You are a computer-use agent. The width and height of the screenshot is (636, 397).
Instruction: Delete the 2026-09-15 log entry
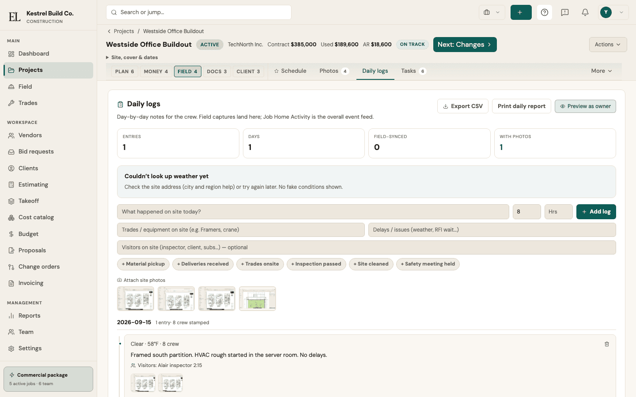[607, 344]
